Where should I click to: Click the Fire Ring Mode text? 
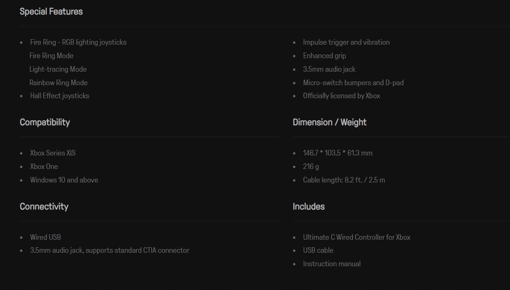click(x=51, y=56)
